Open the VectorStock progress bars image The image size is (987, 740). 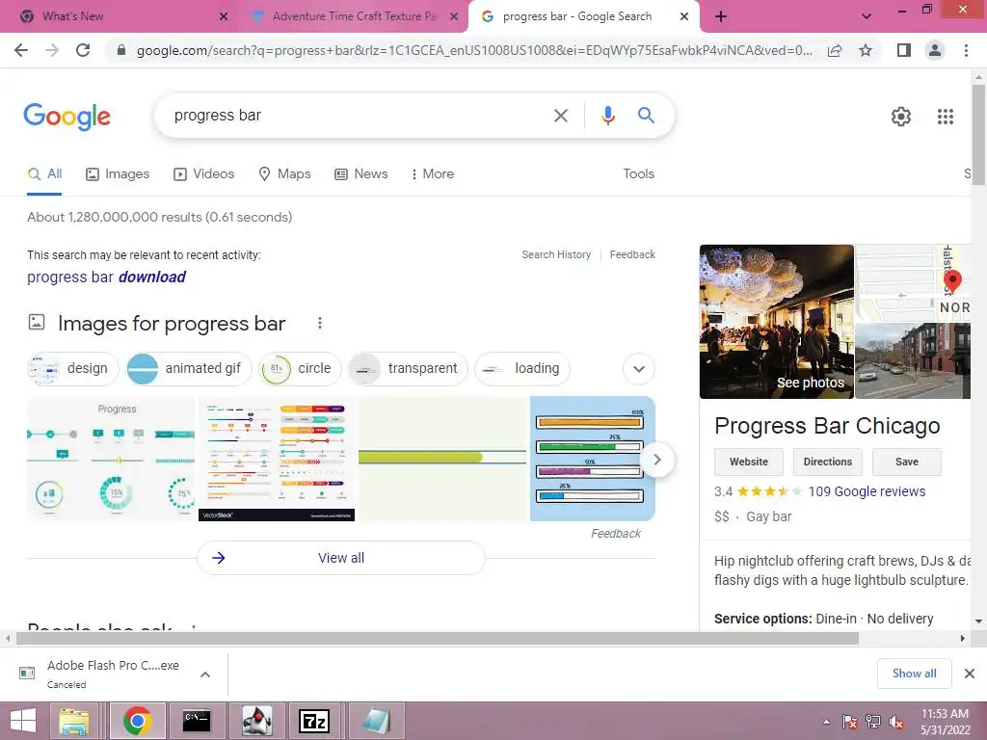[277, 459]
